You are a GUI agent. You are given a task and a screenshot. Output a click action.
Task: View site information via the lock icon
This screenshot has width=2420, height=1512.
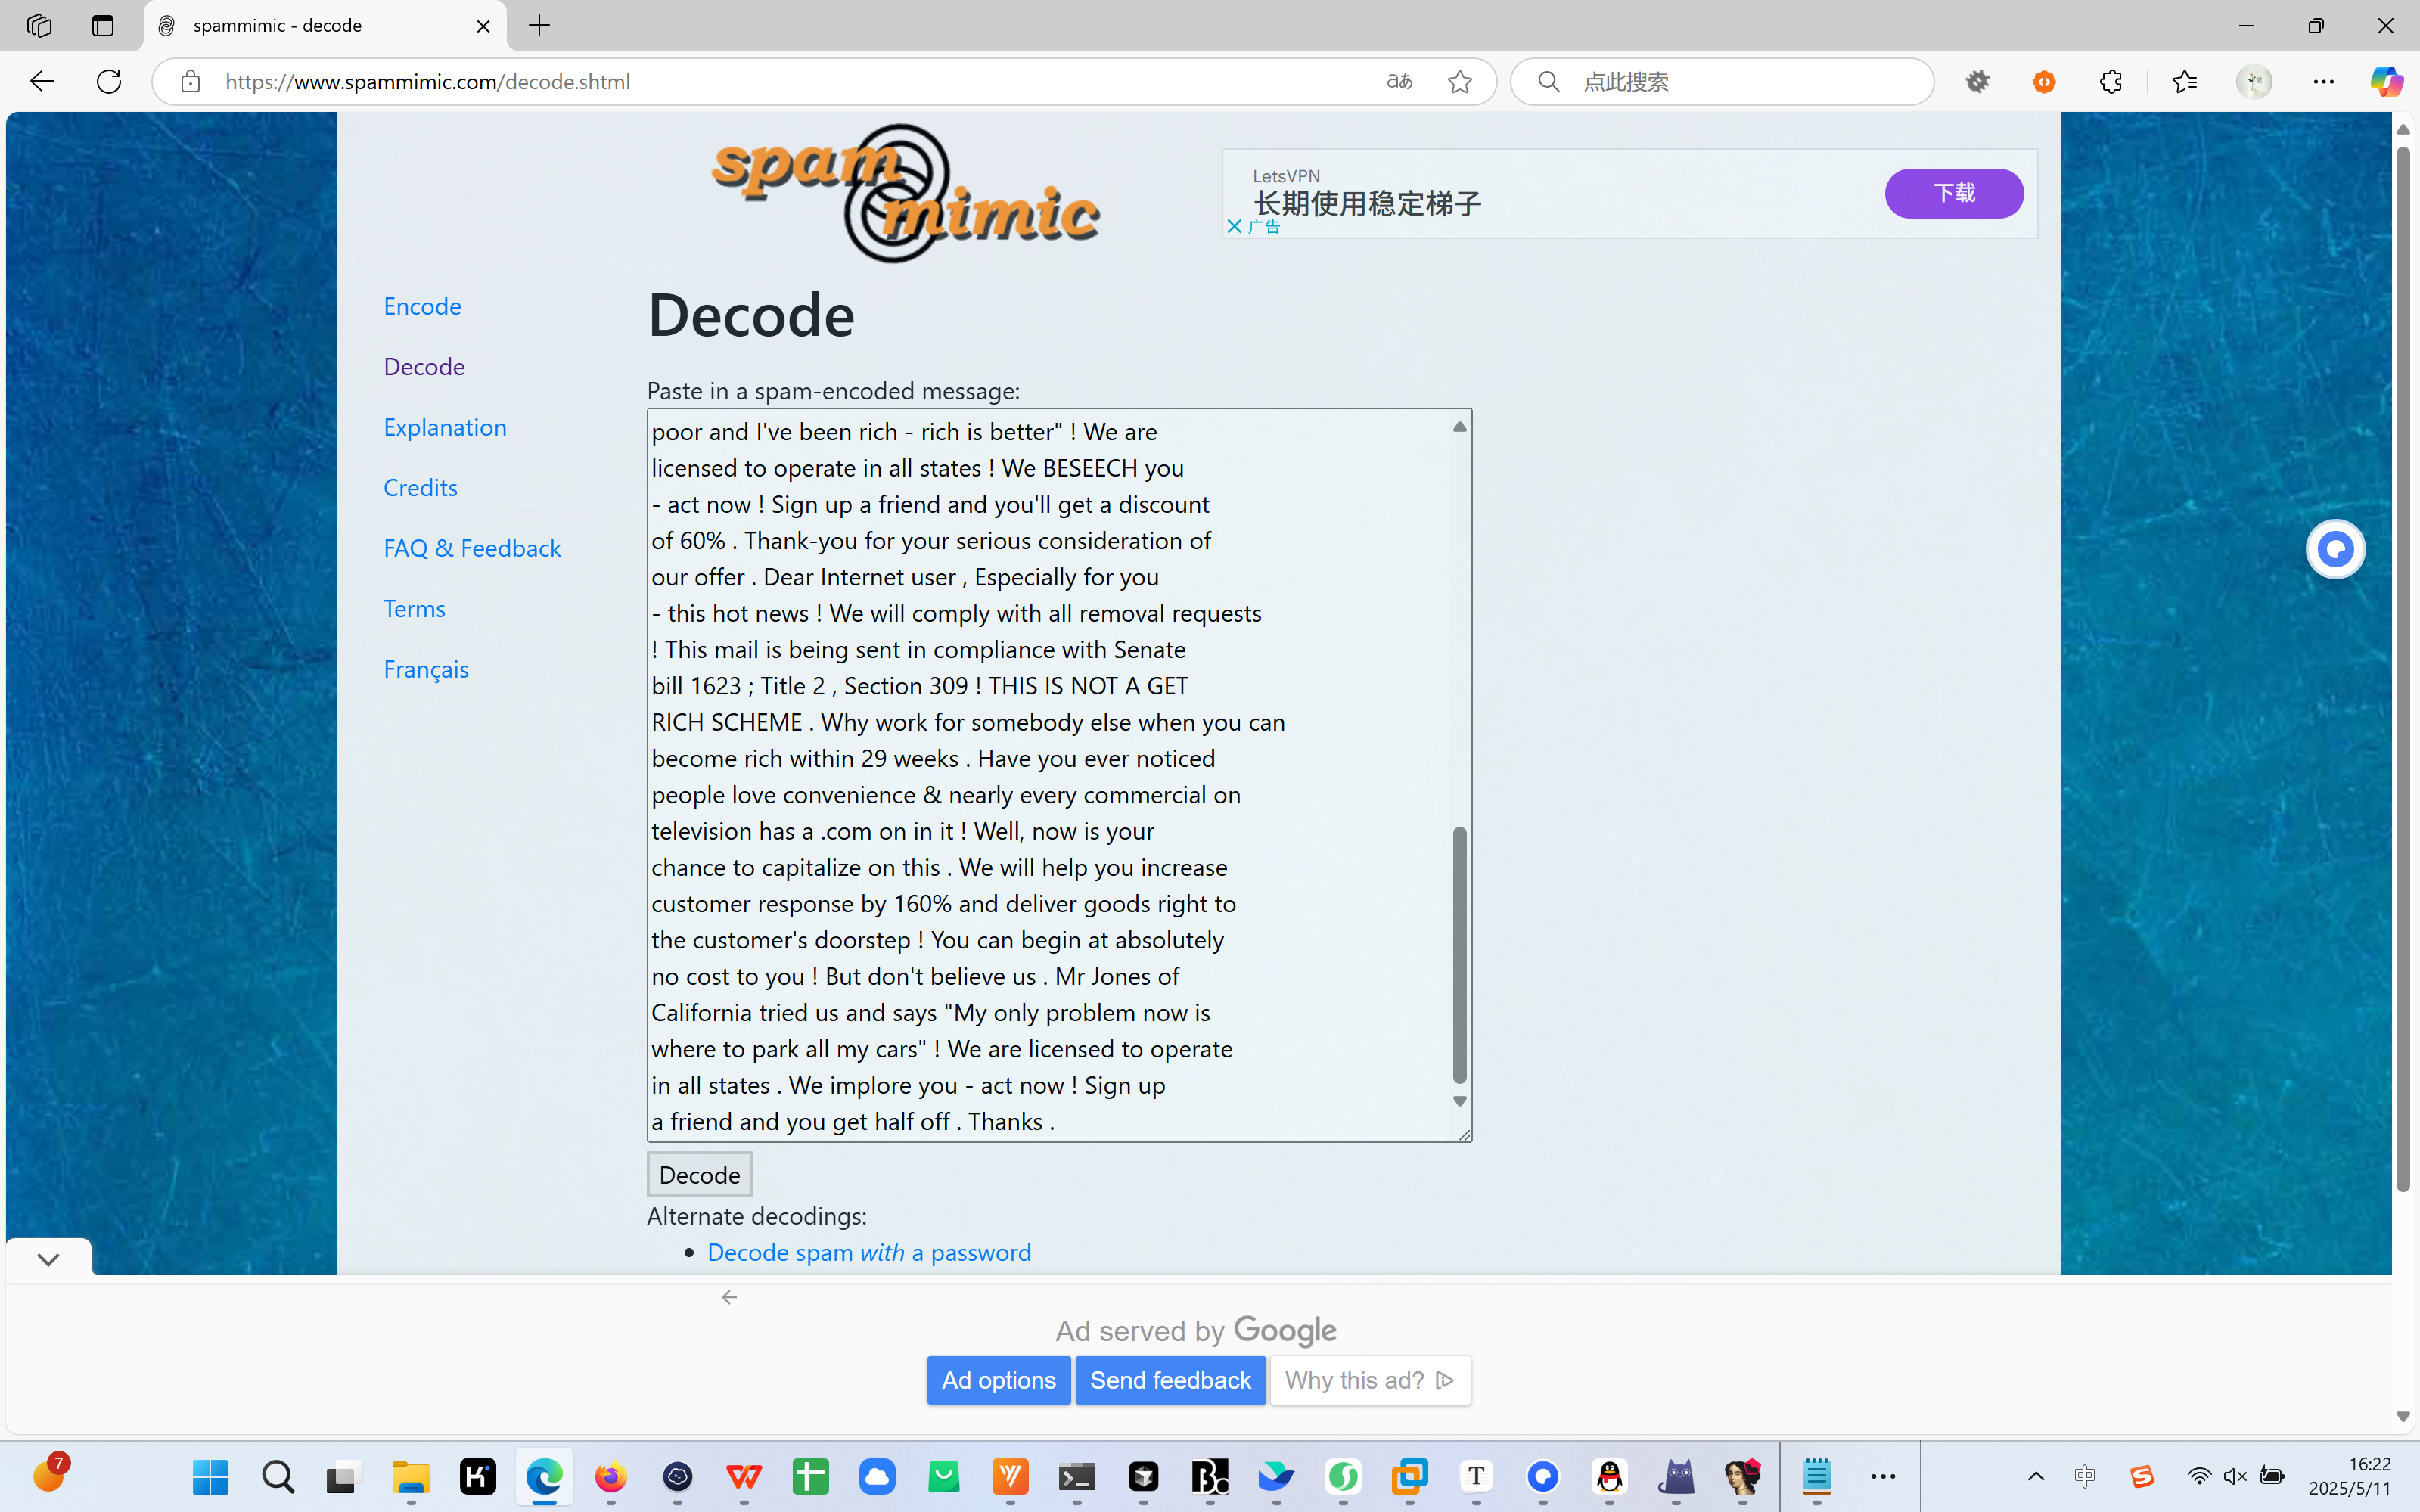coord(190,81)
